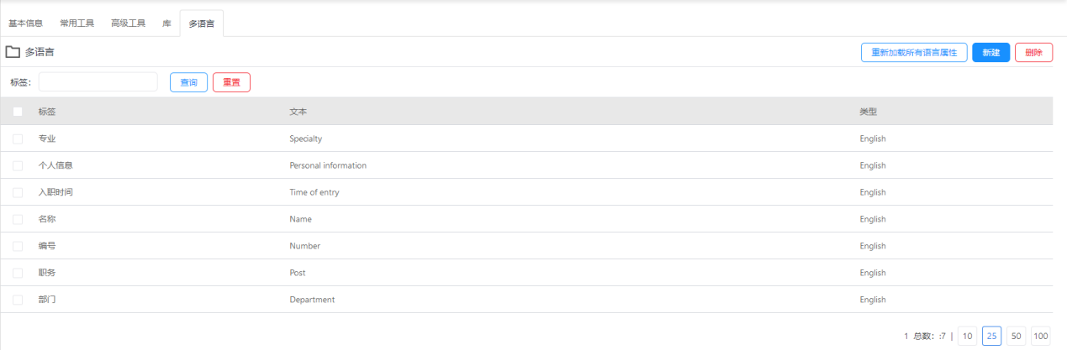Select the 库 tab
Screen dimensions: 1067x350
point(166,24)
